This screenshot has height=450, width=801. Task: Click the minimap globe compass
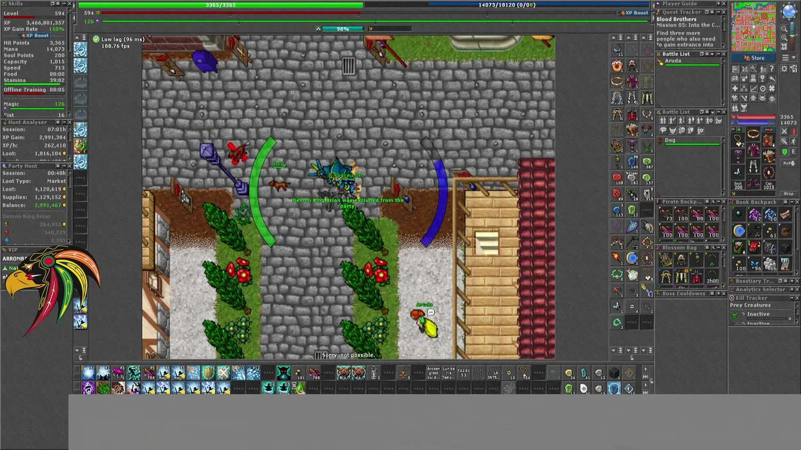coord(789,11)
